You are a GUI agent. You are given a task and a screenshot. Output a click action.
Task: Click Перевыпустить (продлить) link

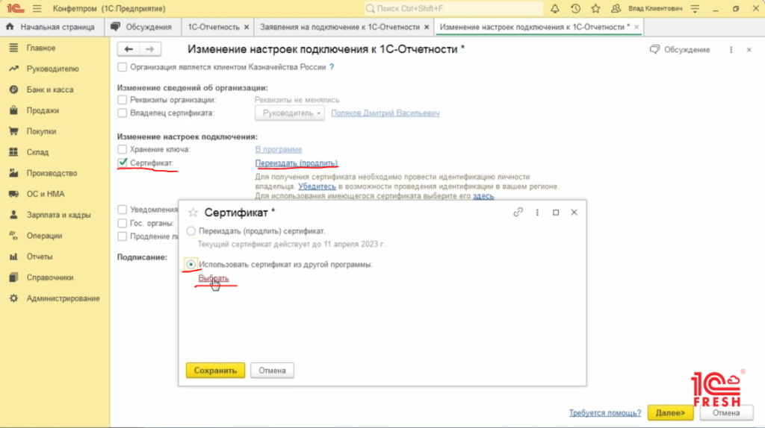tap(296, 163)
